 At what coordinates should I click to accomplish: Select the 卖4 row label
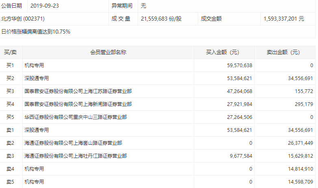(10, 169)
